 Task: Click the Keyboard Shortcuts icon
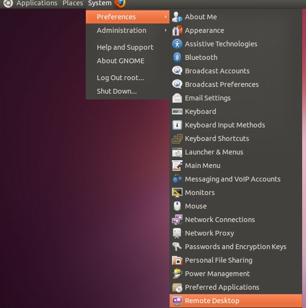click(177, 139)
